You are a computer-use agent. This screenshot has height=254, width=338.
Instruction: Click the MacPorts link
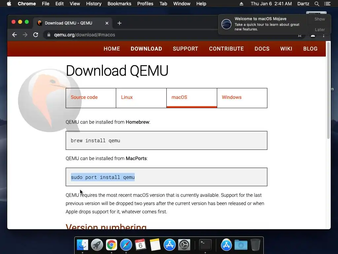click(136, 158)
